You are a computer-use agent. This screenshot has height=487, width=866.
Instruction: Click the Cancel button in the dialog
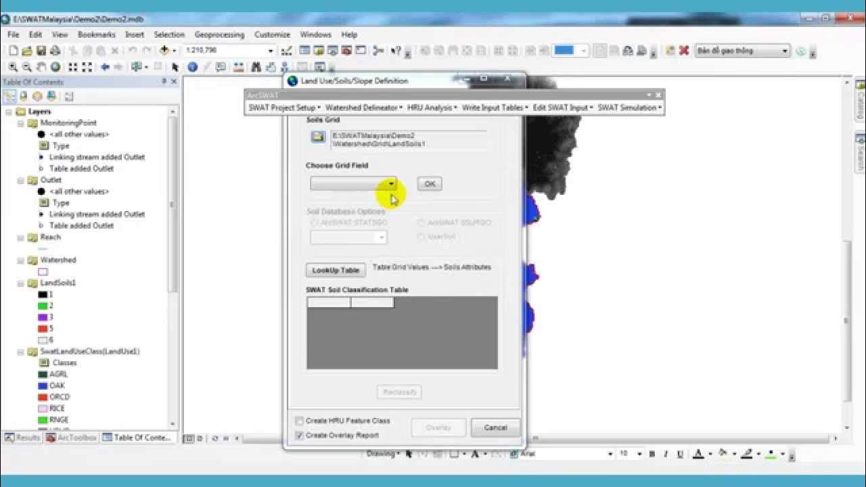[495, 427]
